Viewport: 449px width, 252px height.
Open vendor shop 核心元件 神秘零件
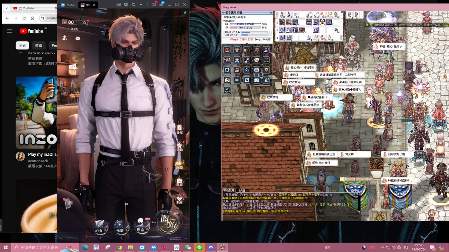click(x=300, y=68)
